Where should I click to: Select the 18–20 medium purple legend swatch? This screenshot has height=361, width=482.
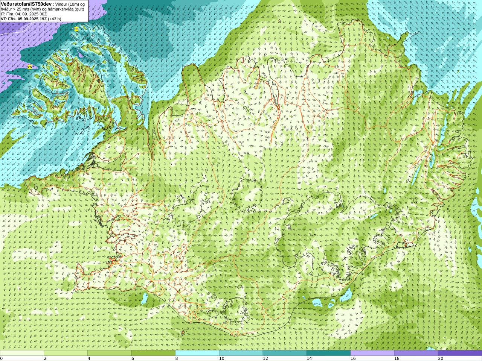tap(416, 353)
